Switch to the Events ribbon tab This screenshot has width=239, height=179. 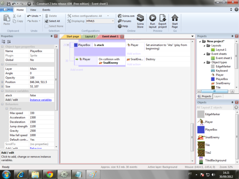(46, 10)
